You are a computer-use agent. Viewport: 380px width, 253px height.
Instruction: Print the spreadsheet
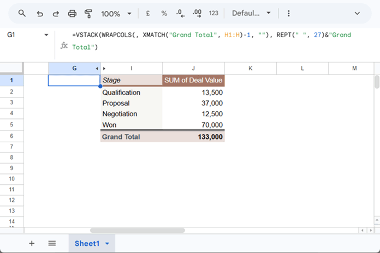click(72, 14)
